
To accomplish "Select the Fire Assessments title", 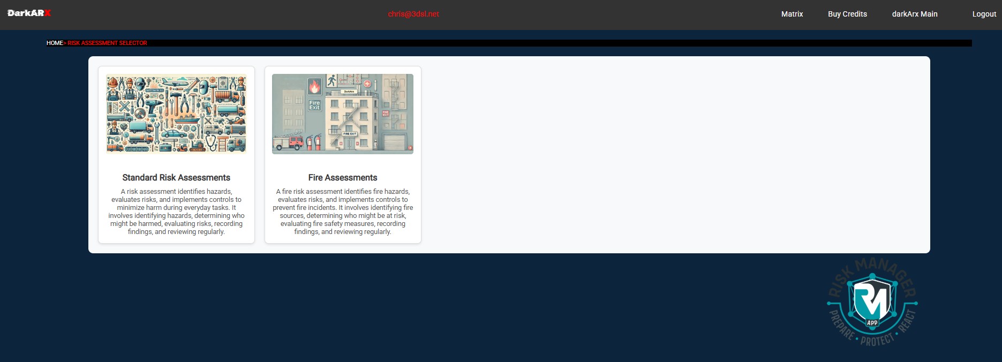I will [x=343, y=178].
